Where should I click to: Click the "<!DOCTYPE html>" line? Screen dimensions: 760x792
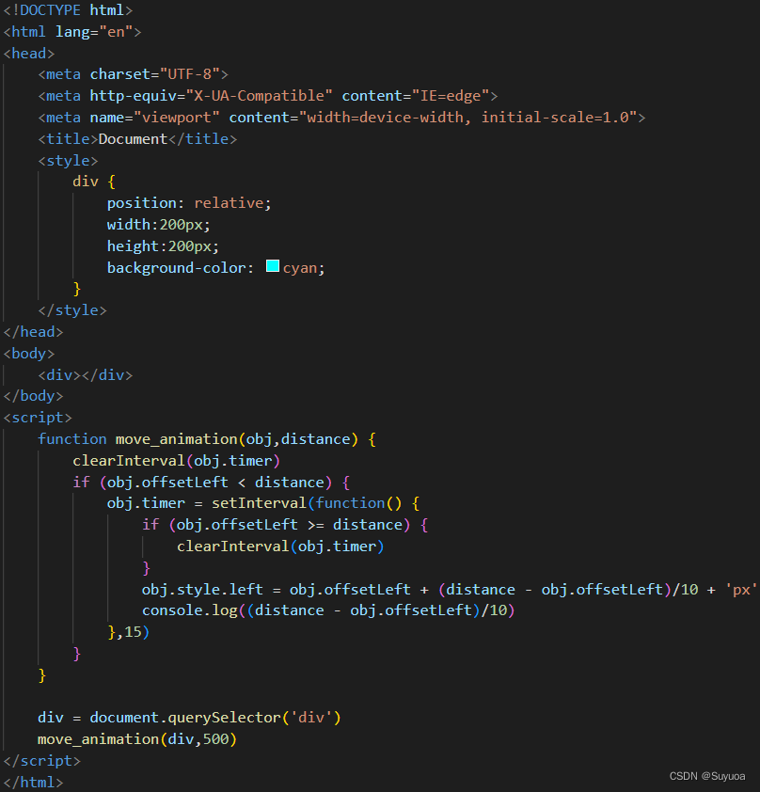tap(68, 10)
